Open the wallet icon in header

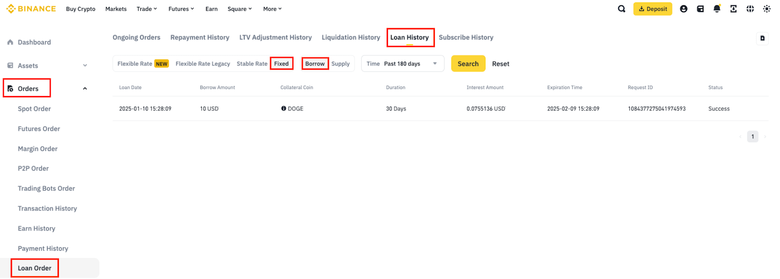(x=700, y=9)
